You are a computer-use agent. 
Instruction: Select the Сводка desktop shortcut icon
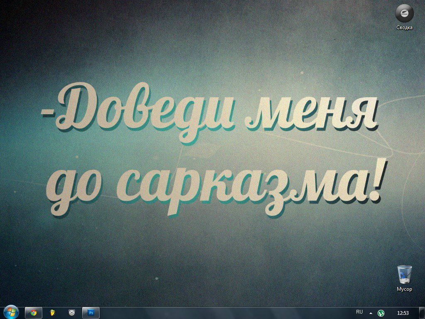(404, 13)
